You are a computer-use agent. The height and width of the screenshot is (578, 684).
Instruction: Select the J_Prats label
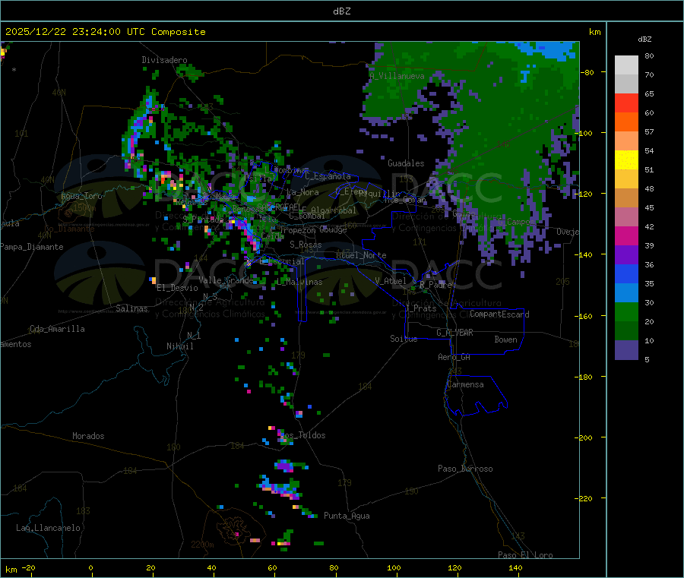420,308
